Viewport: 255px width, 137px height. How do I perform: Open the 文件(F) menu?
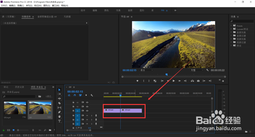click(x=4, y=6)
